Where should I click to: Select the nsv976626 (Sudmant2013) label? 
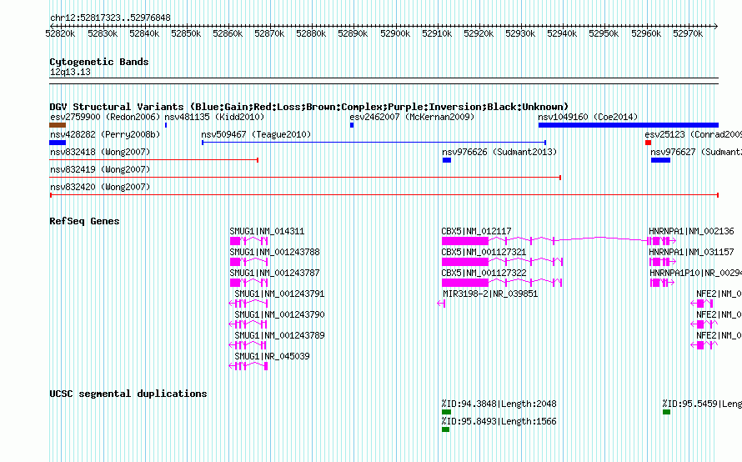[x=499, y=152]
